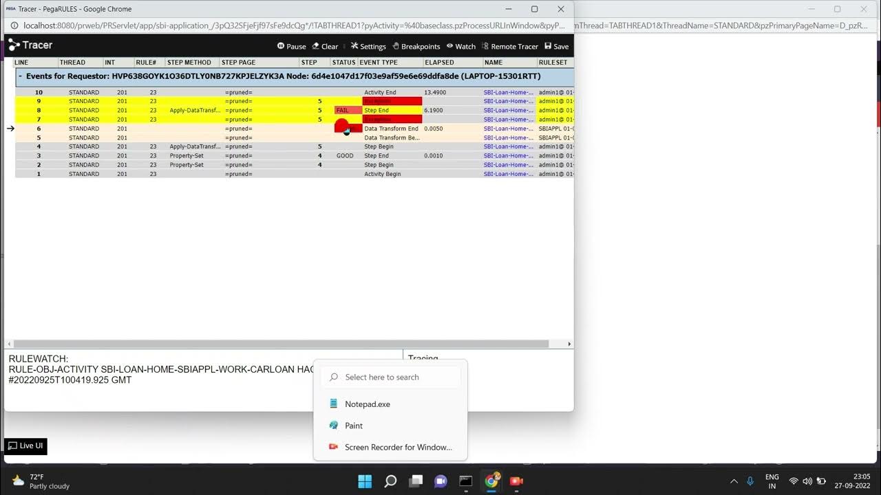The height and width of the screenshot is (495, 881).
Task: Click Property-Set step method in line 2
Action: click(187, 165)
